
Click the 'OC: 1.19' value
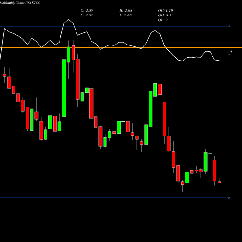pyautogui.click(x=166, y=11)
